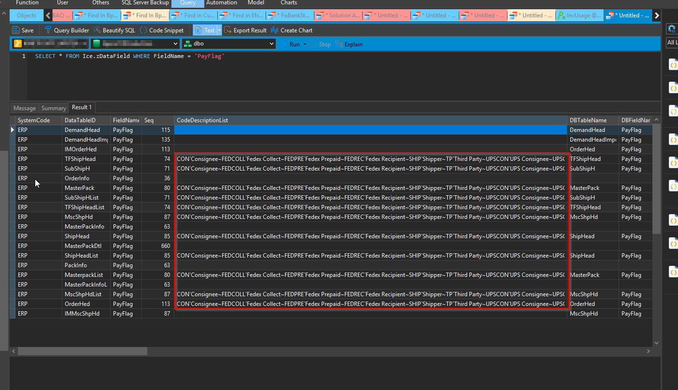
Task: Open the All L... filter dropdown in the right panel
Action: click(672, 43)
